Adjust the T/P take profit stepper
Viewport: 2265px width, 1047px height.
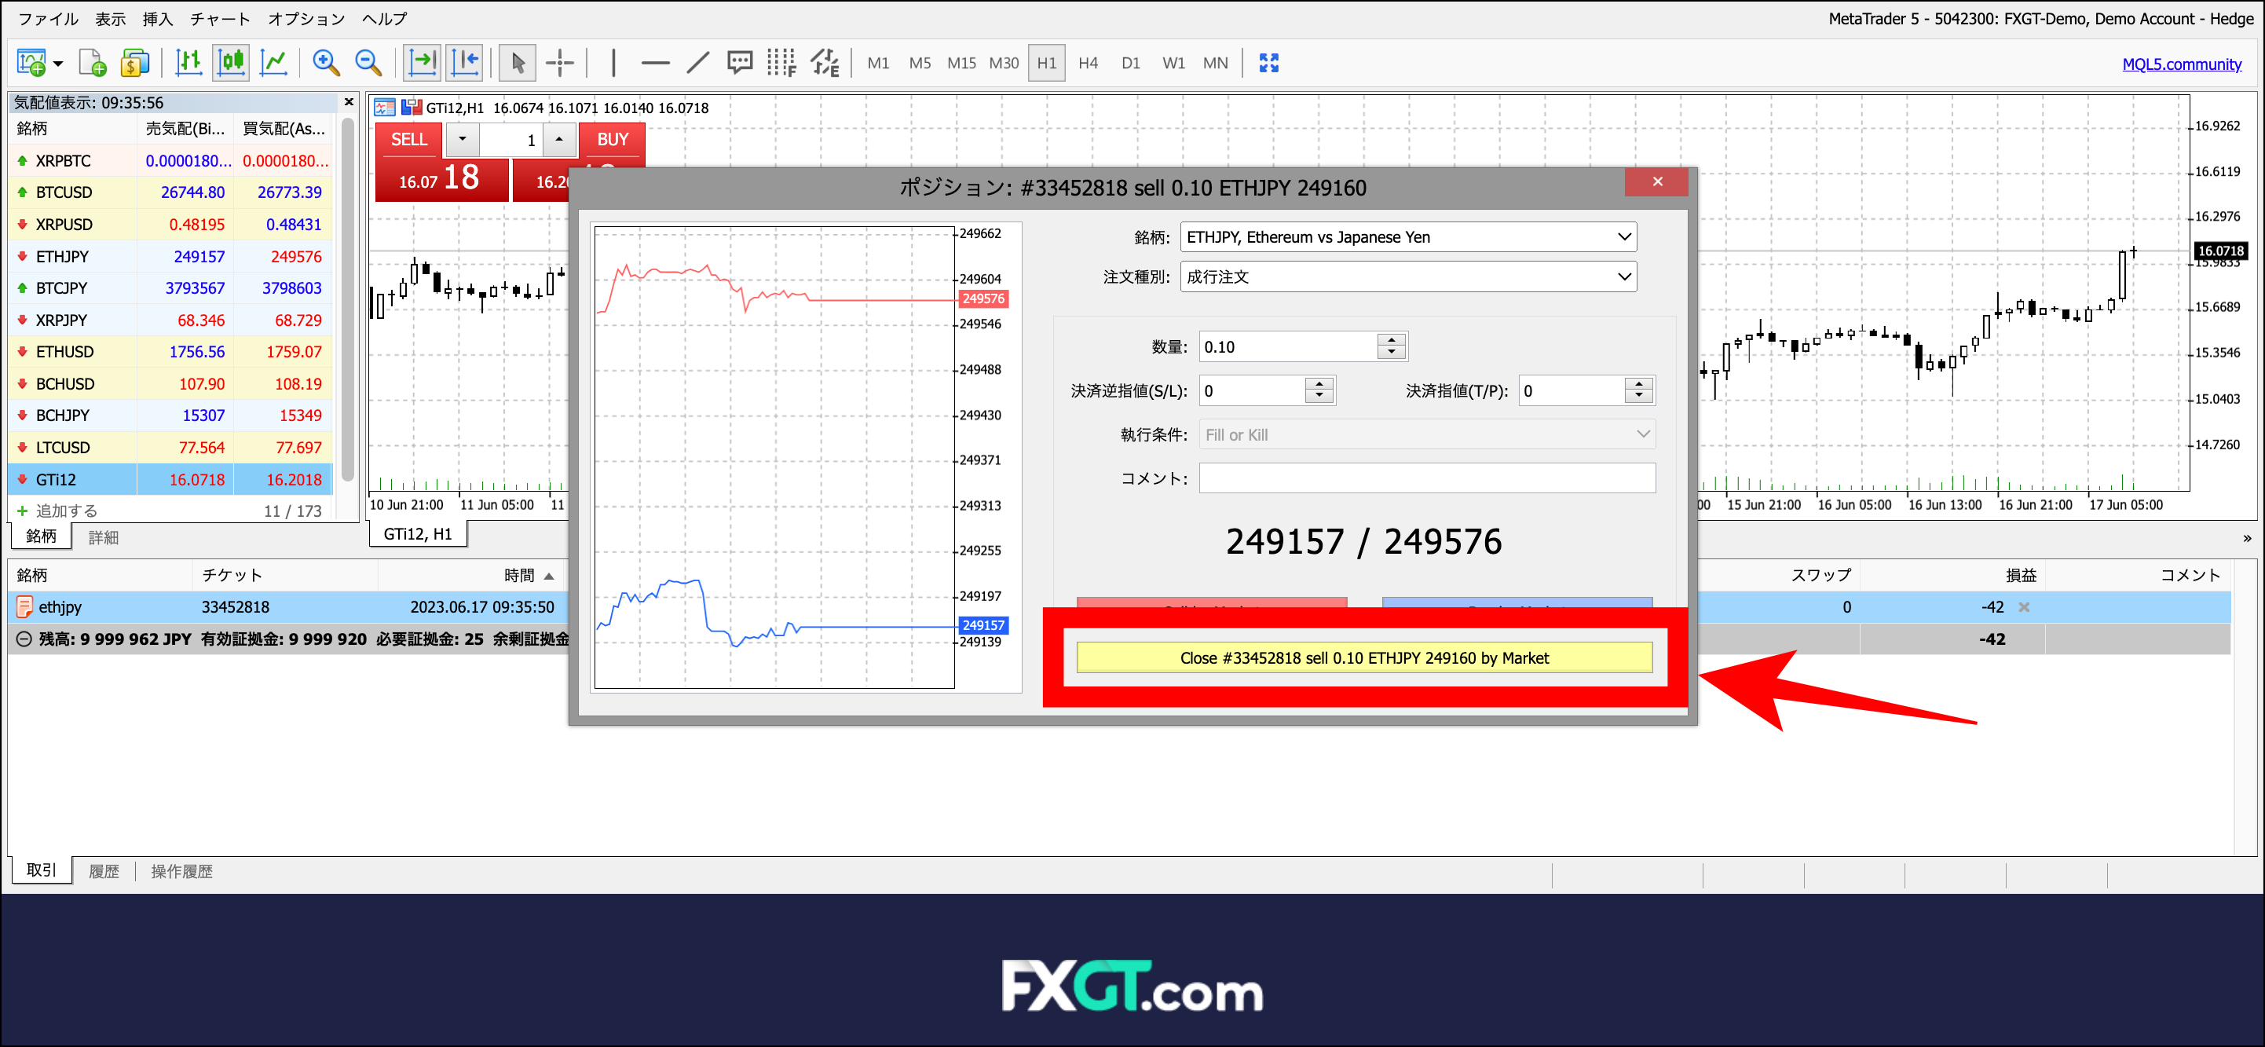click(1639, 390)
